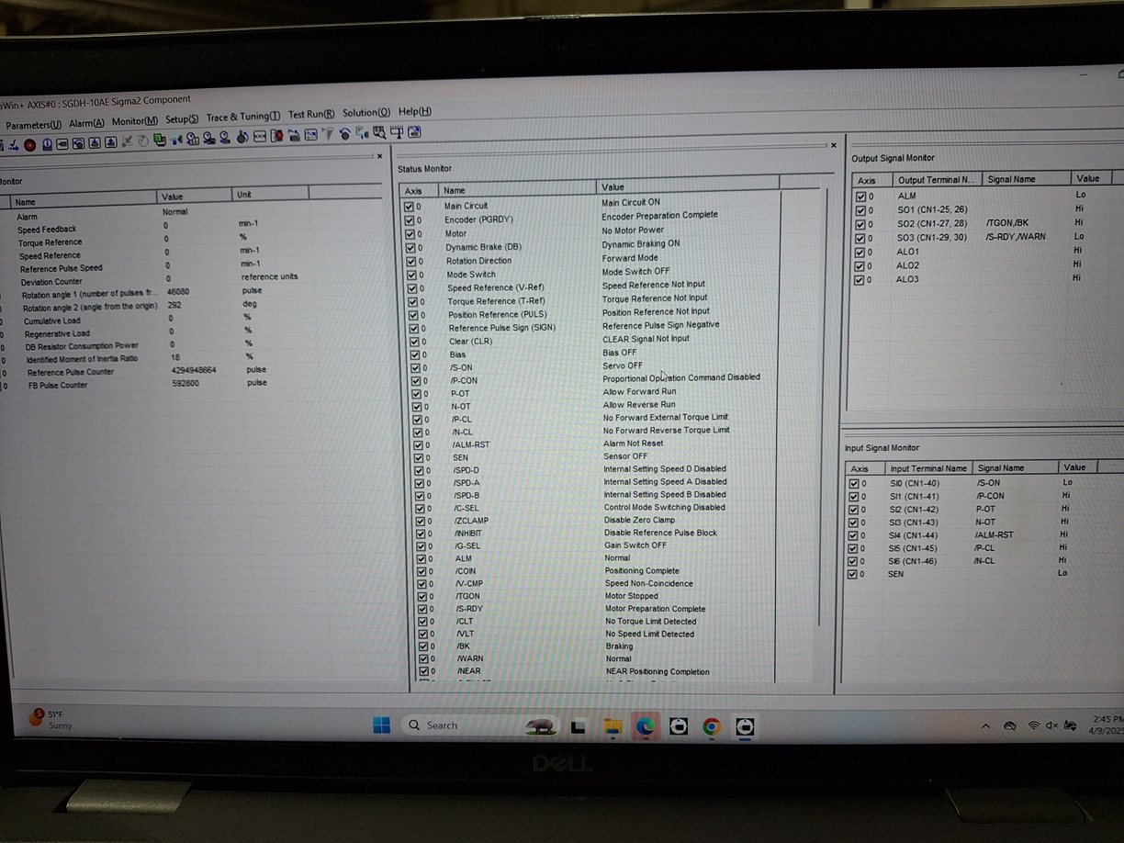1124x843 pixels.
Task: Click the weather widget showing Sunny
Action: coord(52,719)
